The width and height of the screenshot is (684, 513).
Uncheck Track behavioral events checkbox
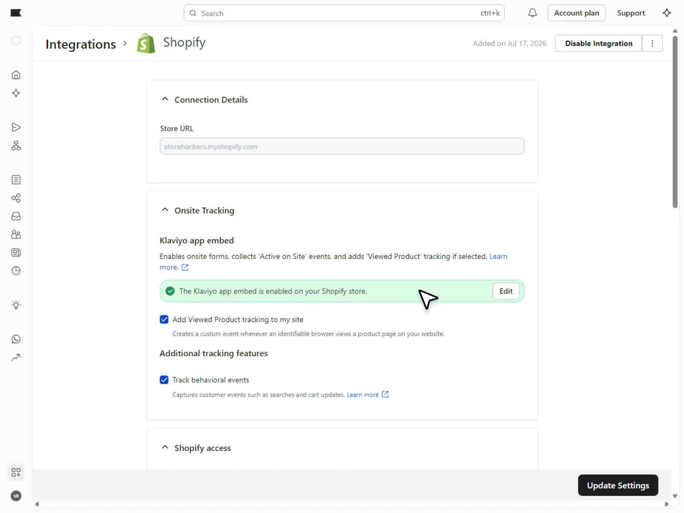[164, 380]
